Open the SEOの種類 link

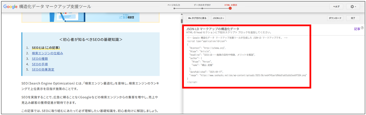pyautogui.click(x=40, y=59)
